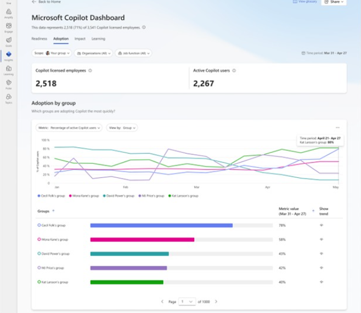
Task: Open the page number dropdown
Action: (187, 301)
